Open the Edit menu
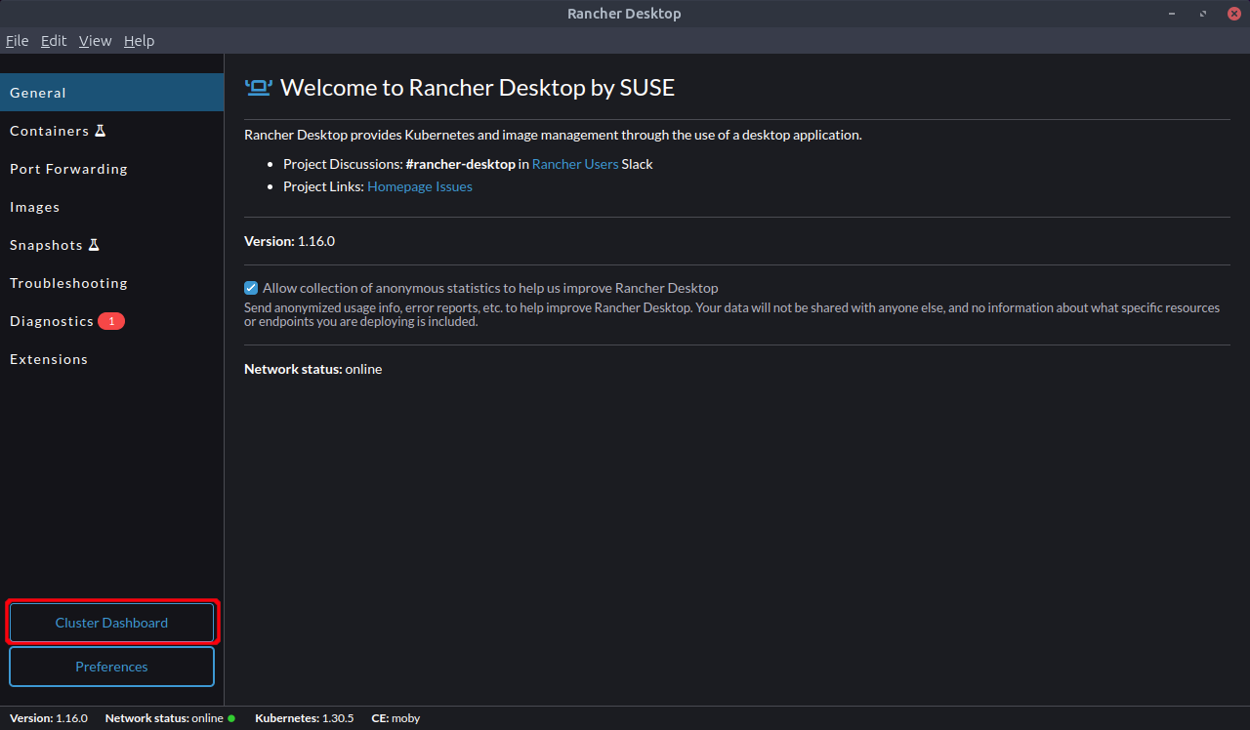1250x730 pixels. [54, 41]
